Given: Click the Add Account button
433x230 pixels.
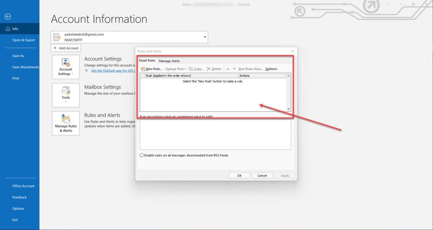Looking at the screenshot, I should pyautogui.click(x=66, y=48).
